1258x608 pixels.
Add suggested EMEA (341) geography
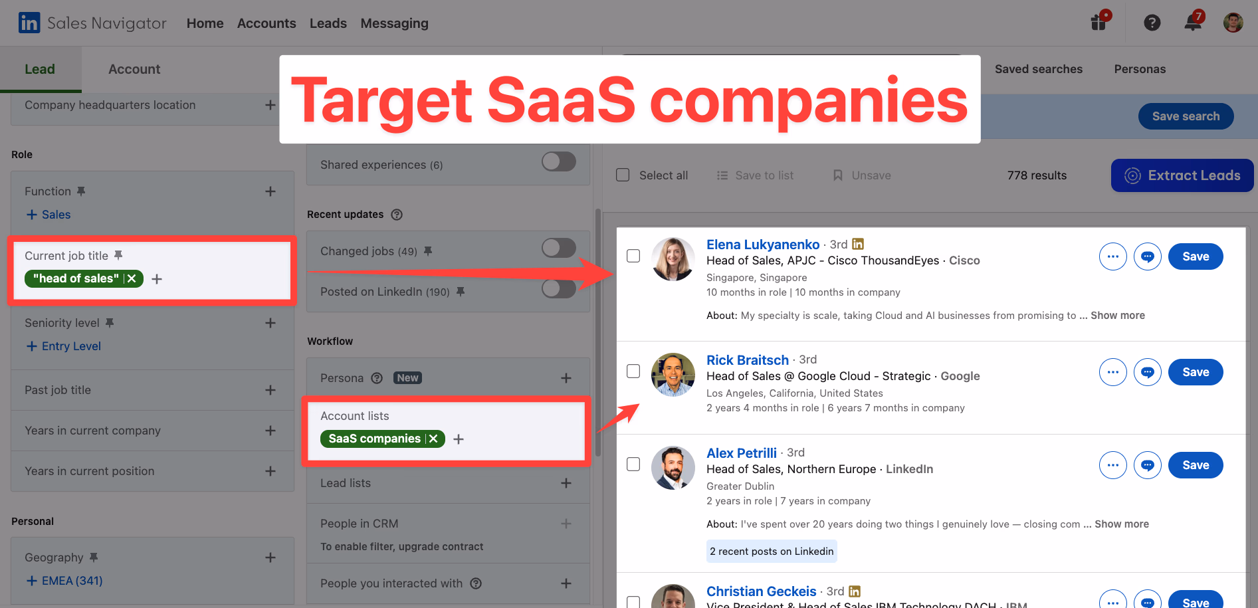click(x=64, y=581)
